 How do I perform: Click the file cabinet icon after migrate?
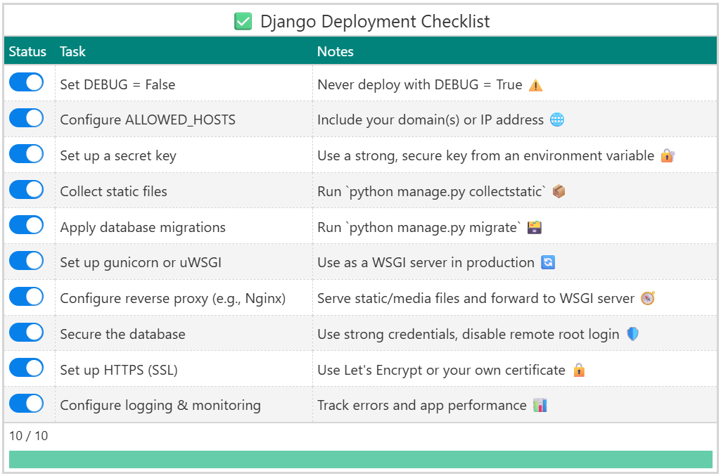coord(535,227)
